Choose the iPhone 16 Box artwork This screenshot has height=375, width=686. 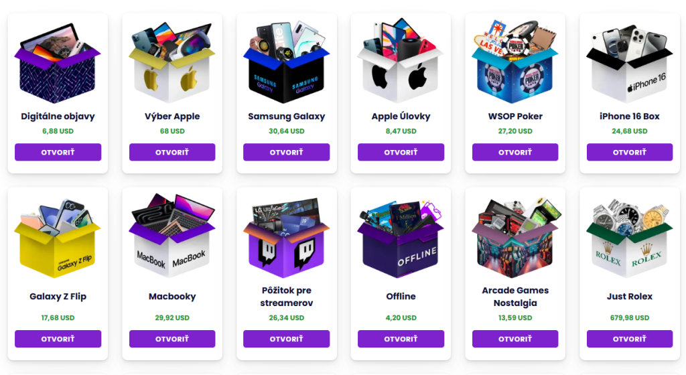(x=630, y=64)
